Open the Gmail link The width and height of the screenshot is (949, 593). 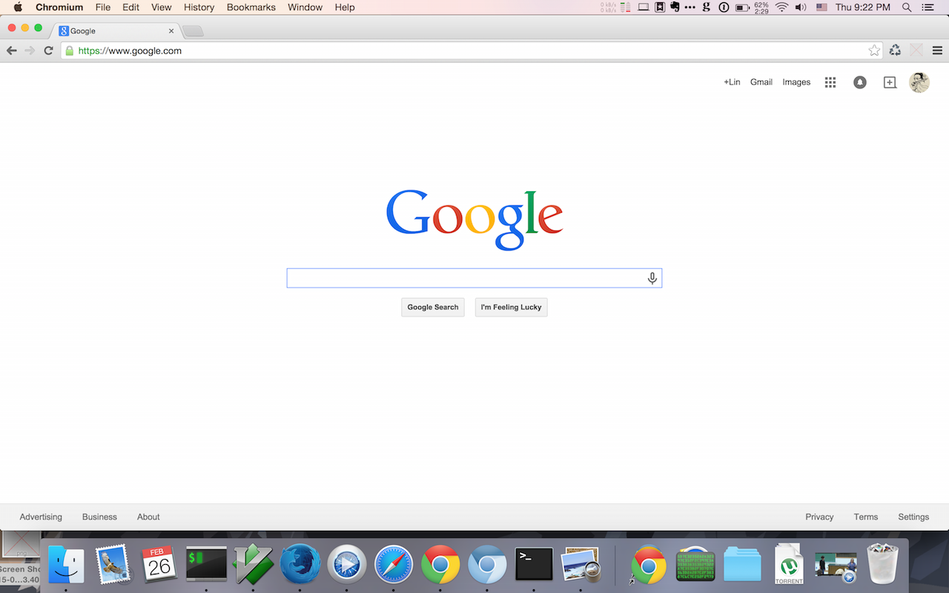[x=761, y=82]
